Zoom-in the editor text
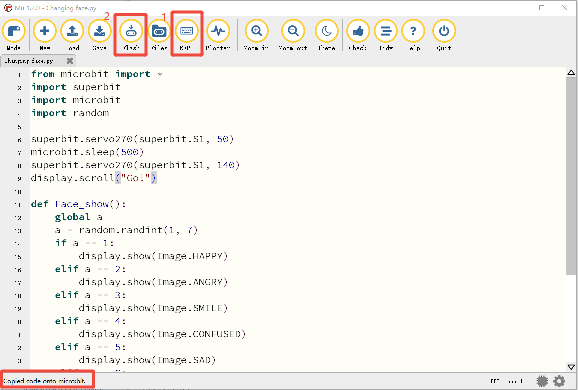Screen dimensions: 578x390 (x=257, y=35)
